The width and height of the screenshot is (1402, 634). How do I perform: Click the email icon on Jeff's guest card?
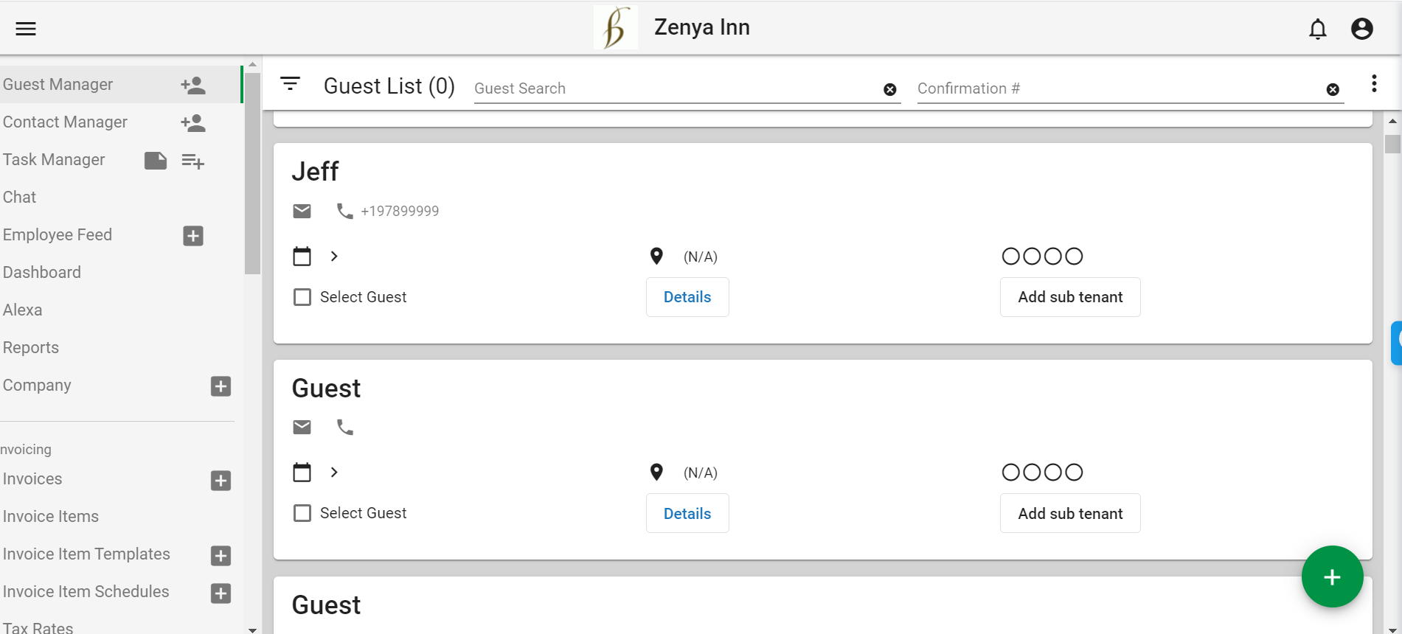(x=302, y=211)
